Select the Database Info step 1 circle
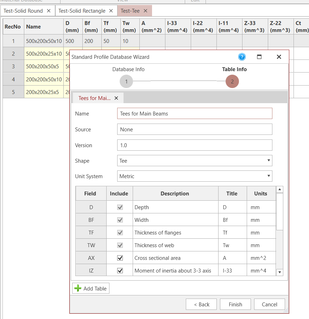309x319 pixels. [126, 81]
